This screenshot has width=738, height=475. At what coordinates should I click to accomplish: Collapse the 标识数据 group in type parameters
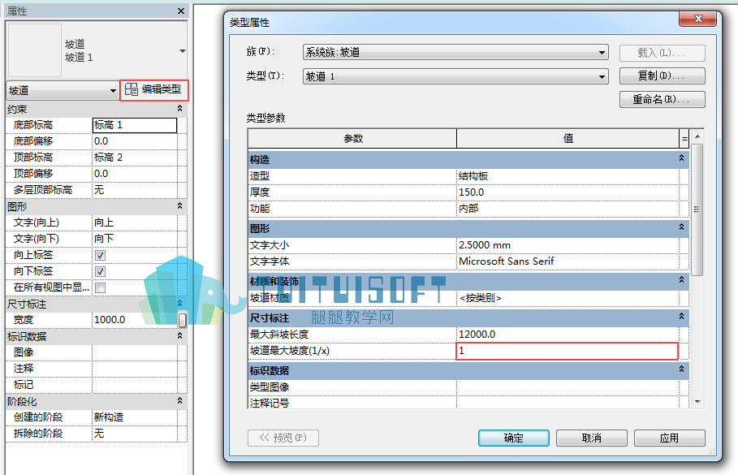[681, 370]
